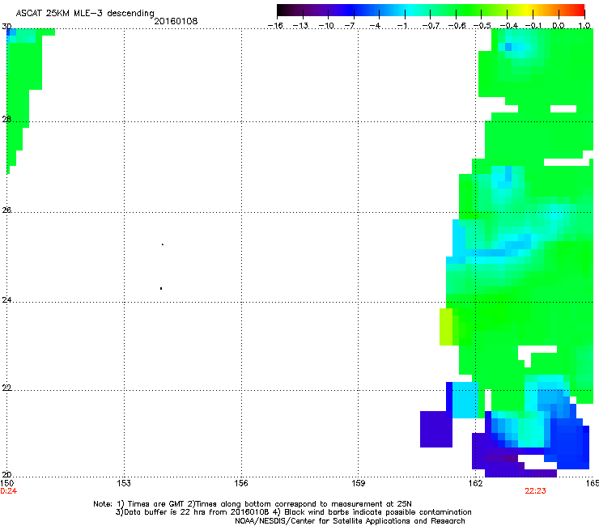Viewport: 599px width, 526px height.
Task: Click the -4 color bar label
Action: (375, 26)
